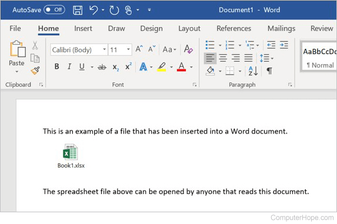Click Decrease Indent icon
The image size is (337, 224).
[x=271, y=45]
